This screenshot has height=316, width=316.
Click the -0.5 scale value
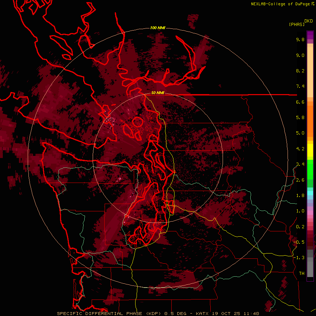pyautogui.click(x=299, y=242)
